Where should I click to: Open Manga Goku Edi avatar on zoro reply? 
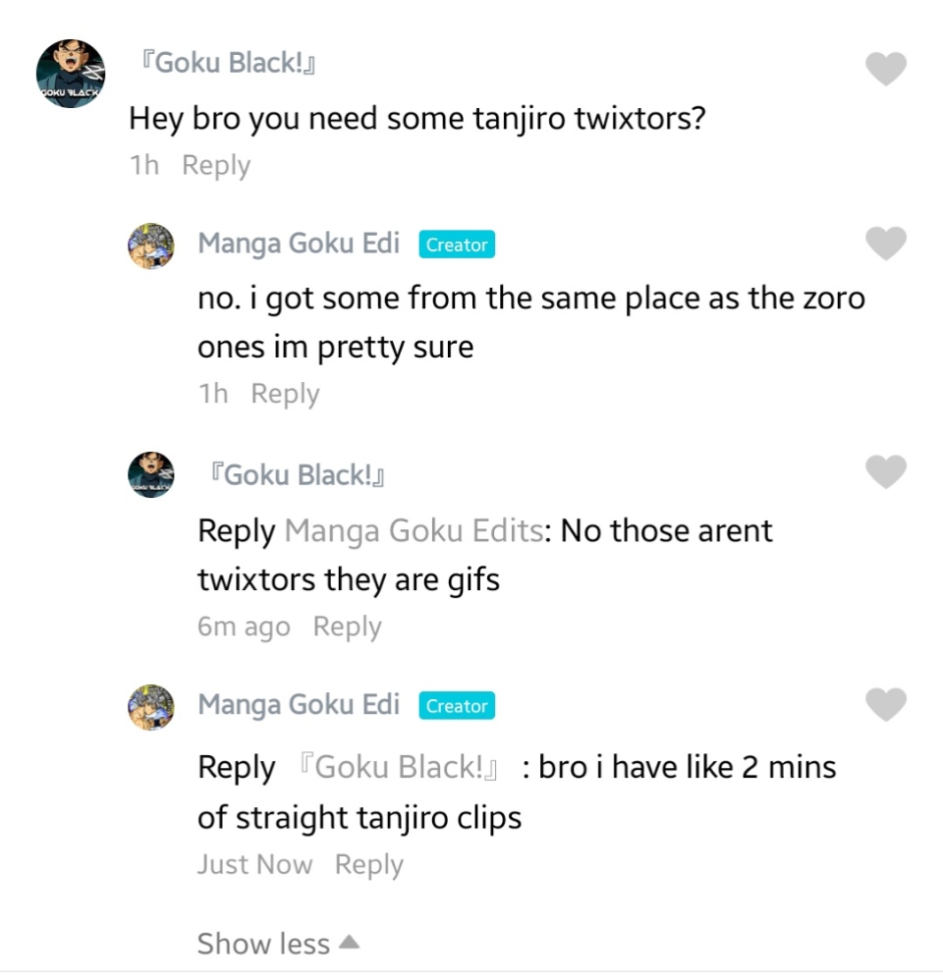tap(151, 245)
